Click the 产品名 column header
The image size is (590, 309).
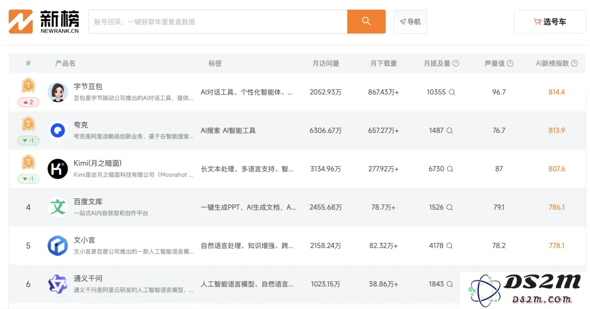[x=65, y=63]
